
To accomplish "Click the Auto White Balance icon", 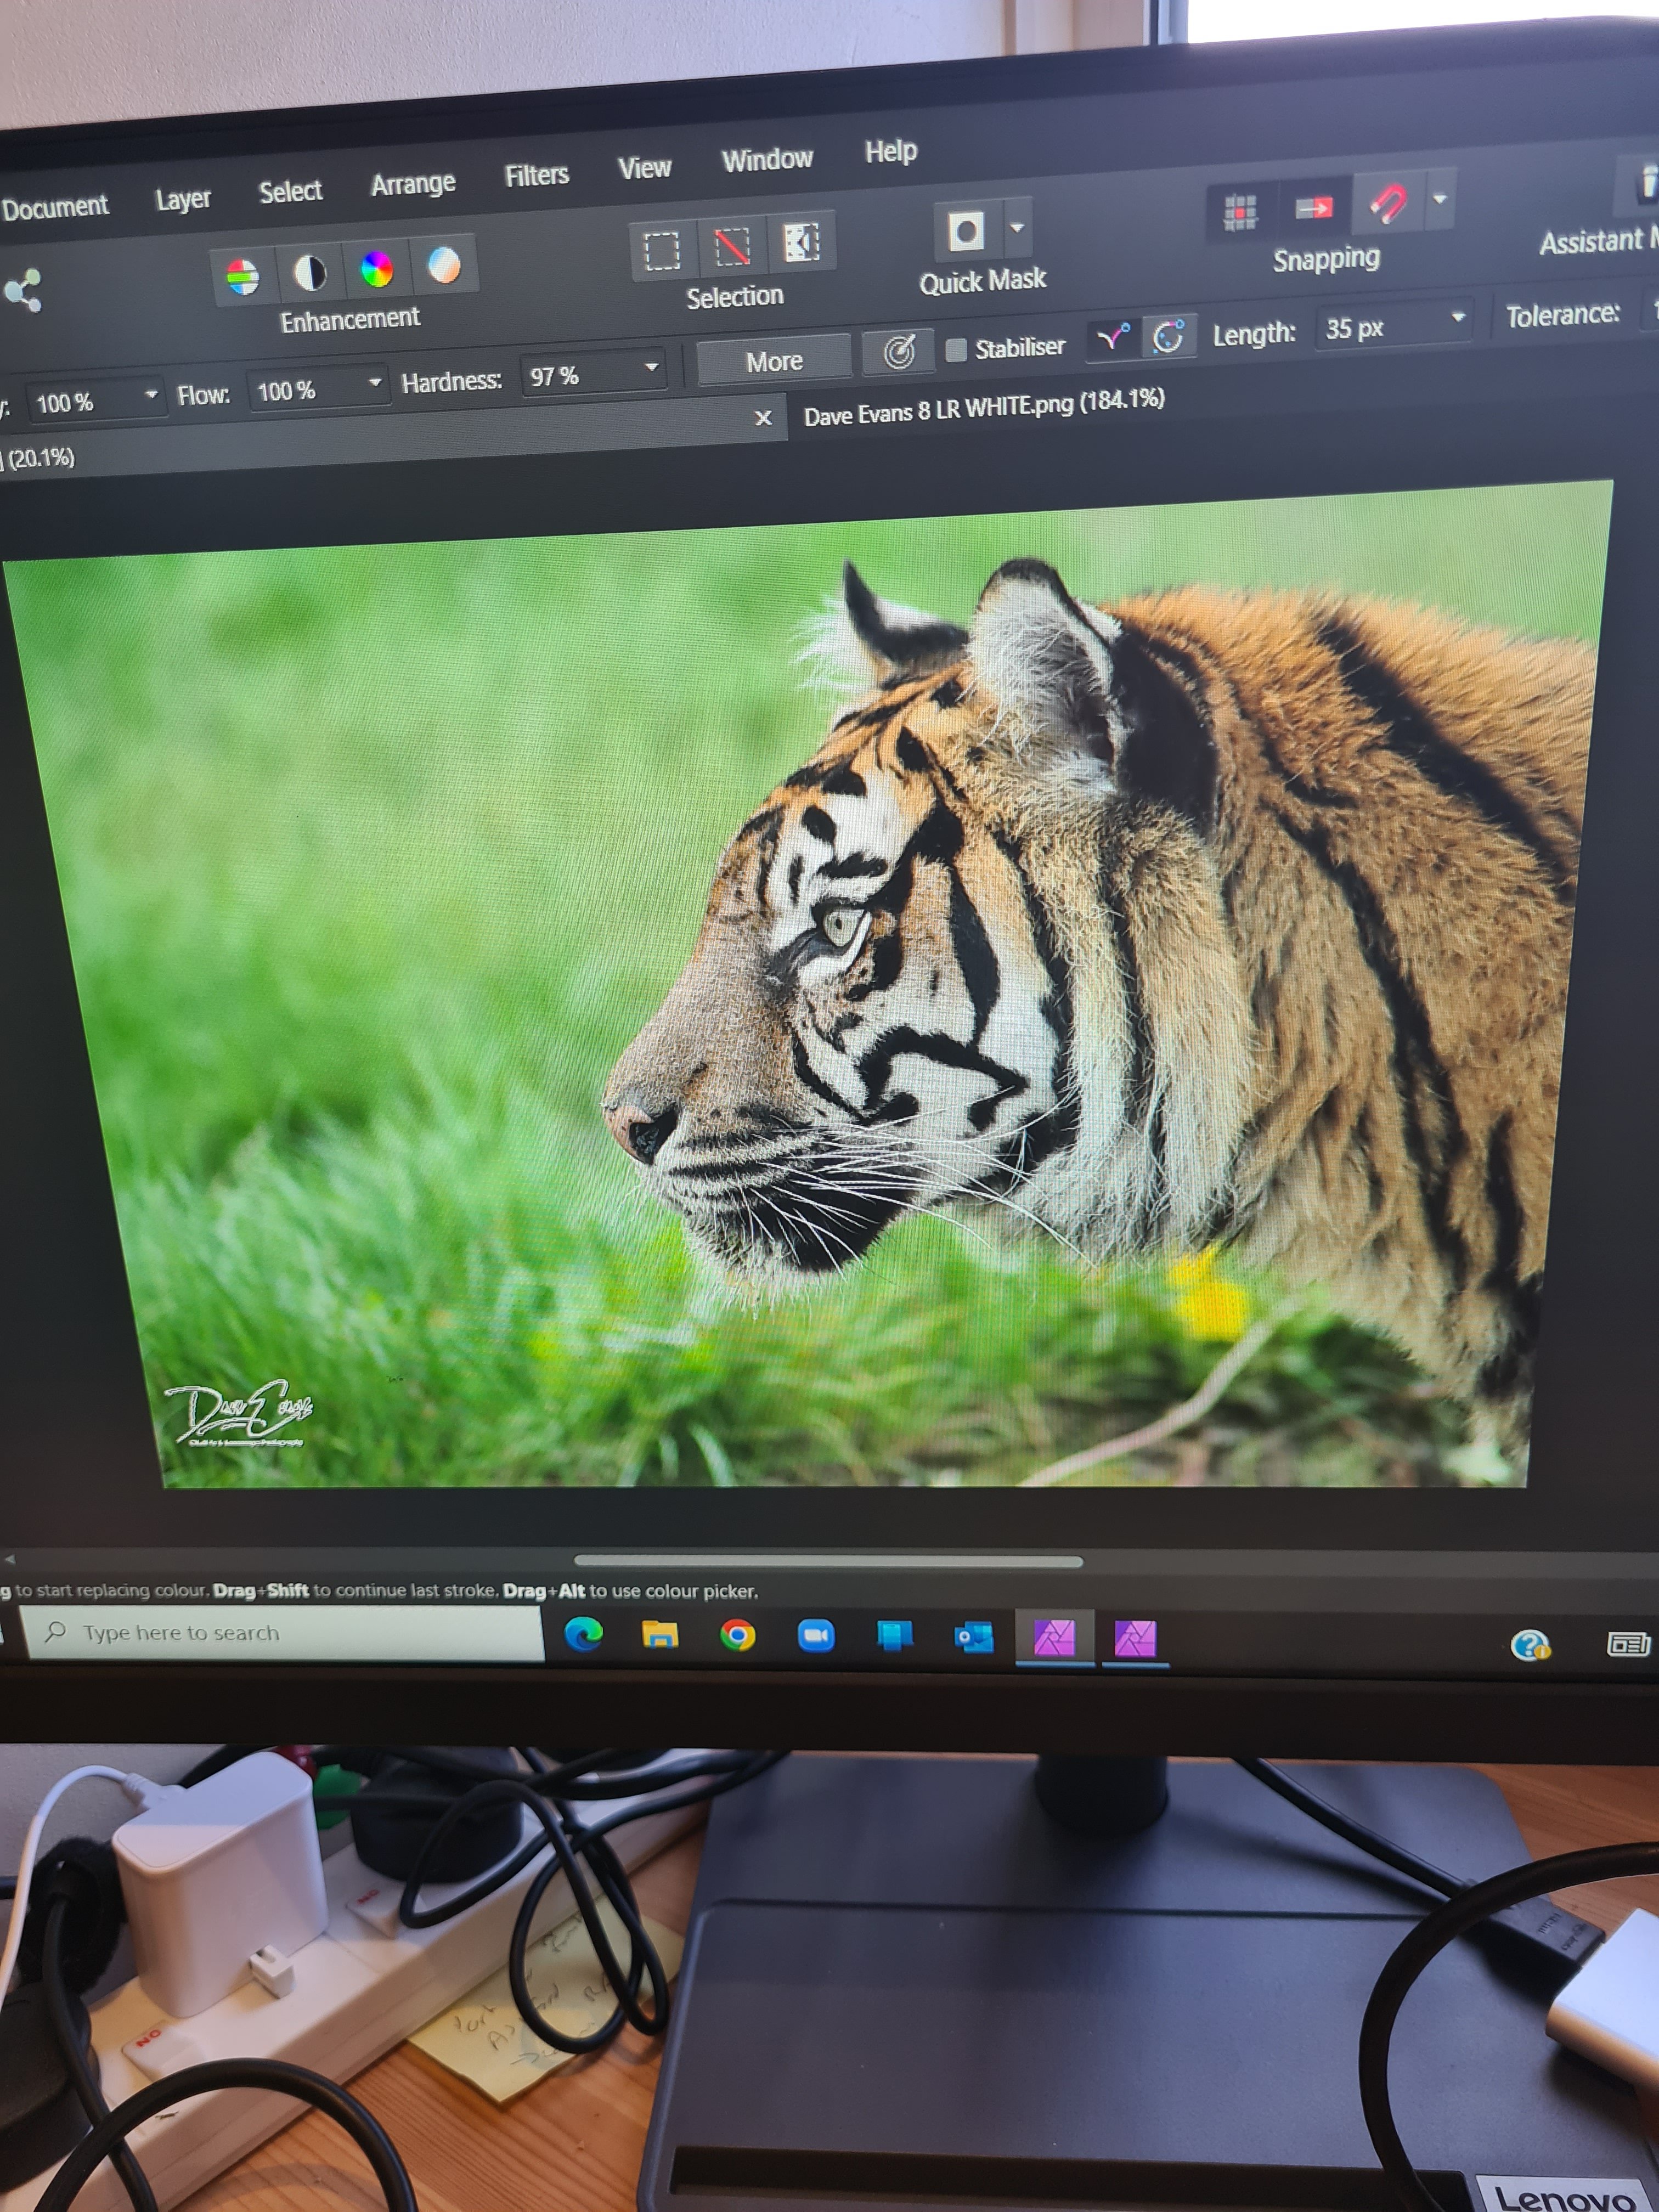I will click(444, 265).
